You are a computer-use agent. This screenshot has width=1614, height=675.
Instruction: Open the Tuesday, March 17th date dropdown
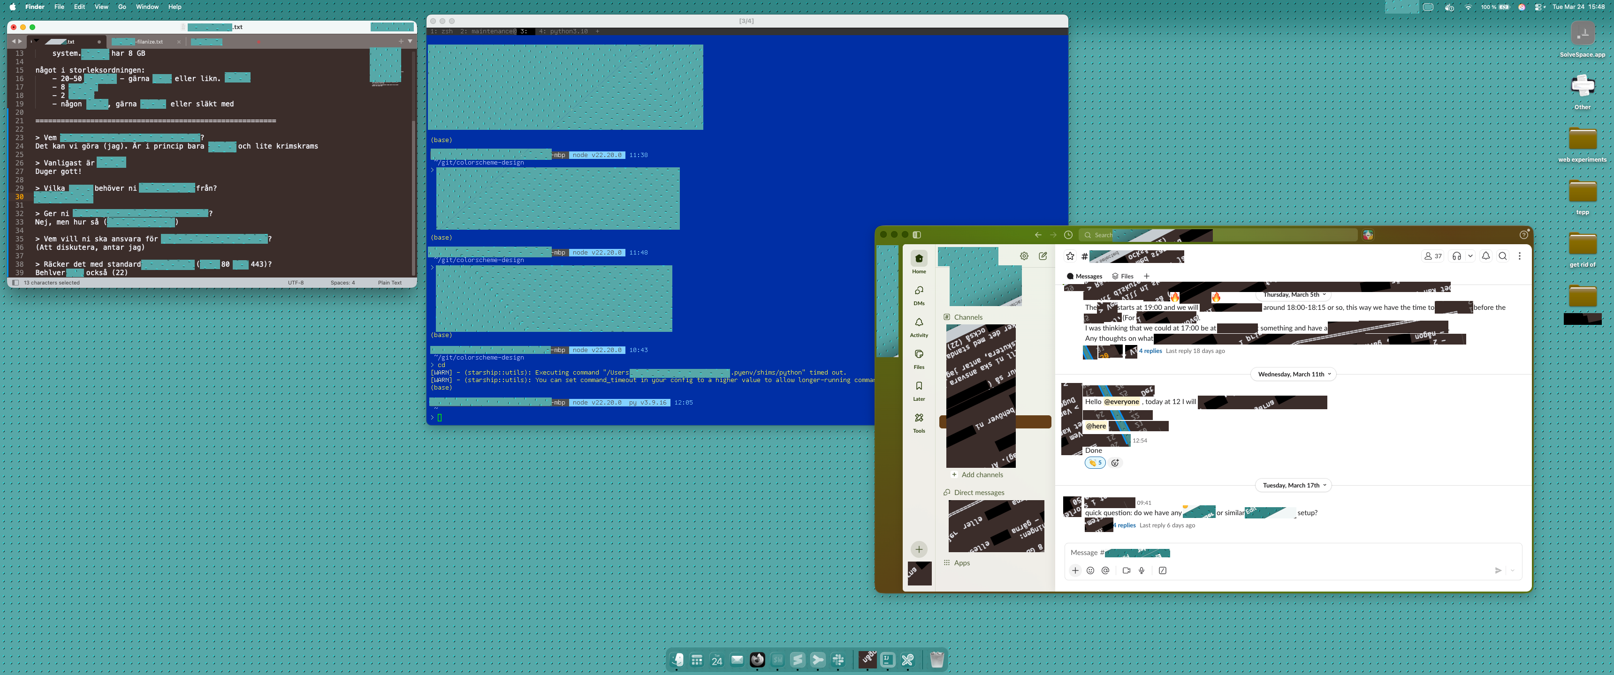click(1294, 485)
